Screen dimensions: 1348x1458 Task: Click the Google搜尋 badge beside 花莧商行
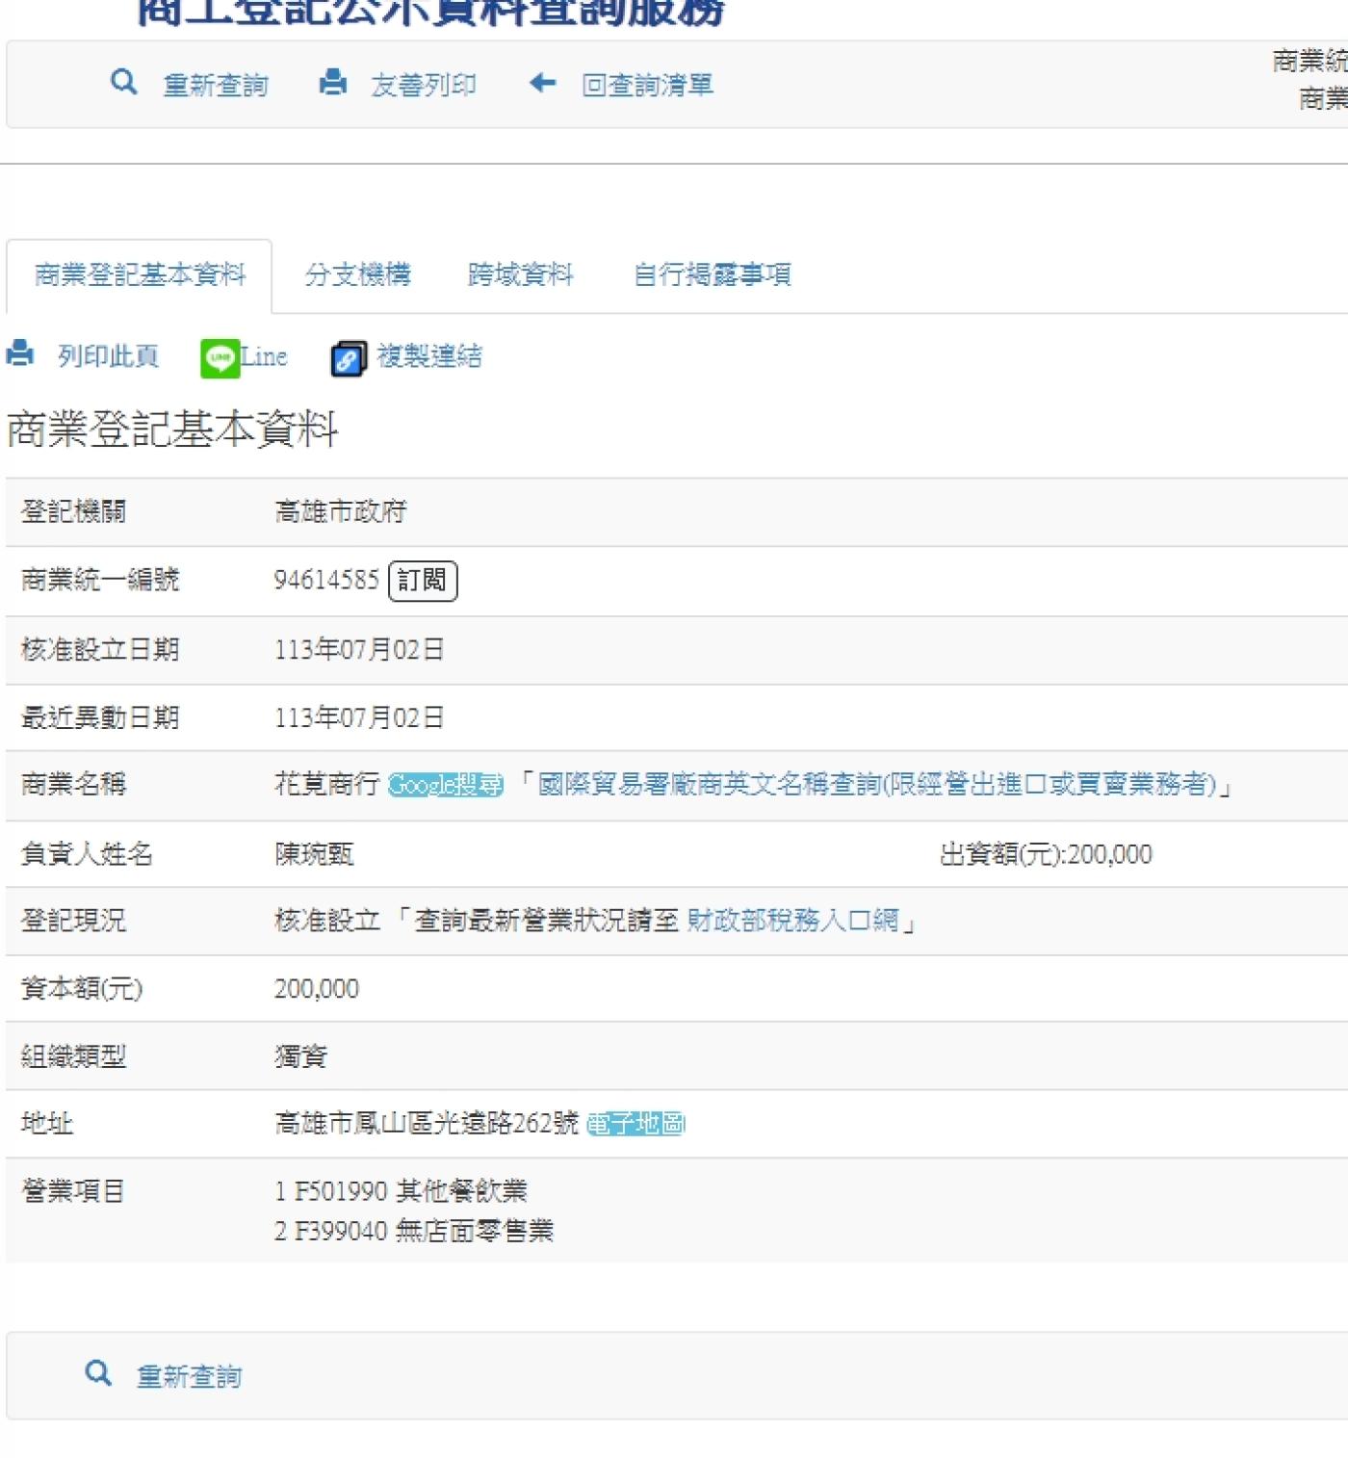tap(445, 786)
